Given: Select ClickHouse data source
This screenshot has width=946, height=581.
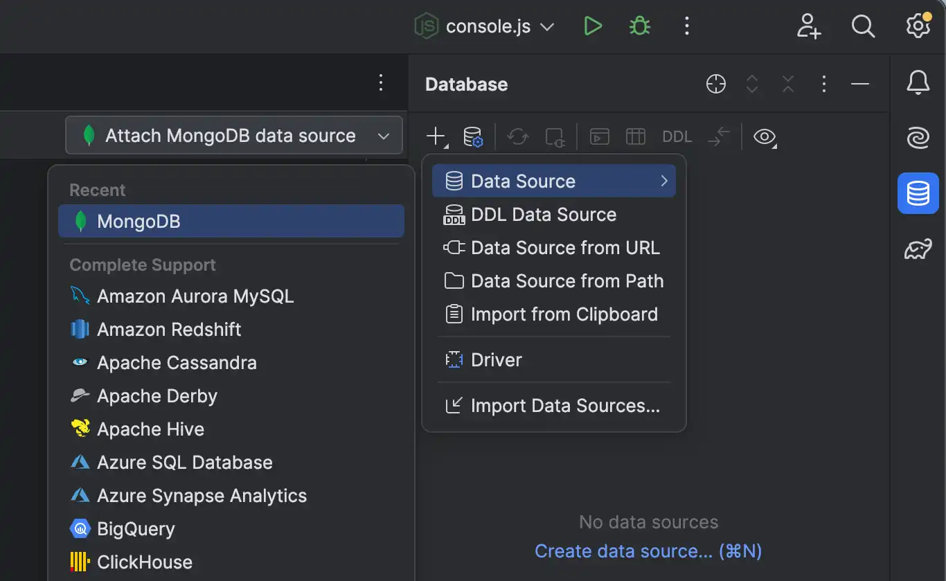Looking at the screenshot, I should (231, 562).
